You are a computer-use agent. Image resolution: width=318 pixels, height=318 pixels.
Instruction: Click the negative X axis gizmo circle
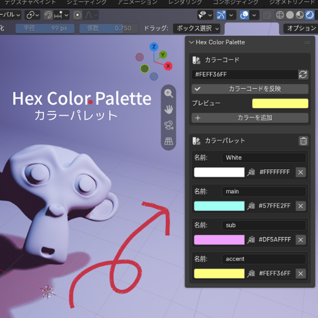(x=140, y=57)
